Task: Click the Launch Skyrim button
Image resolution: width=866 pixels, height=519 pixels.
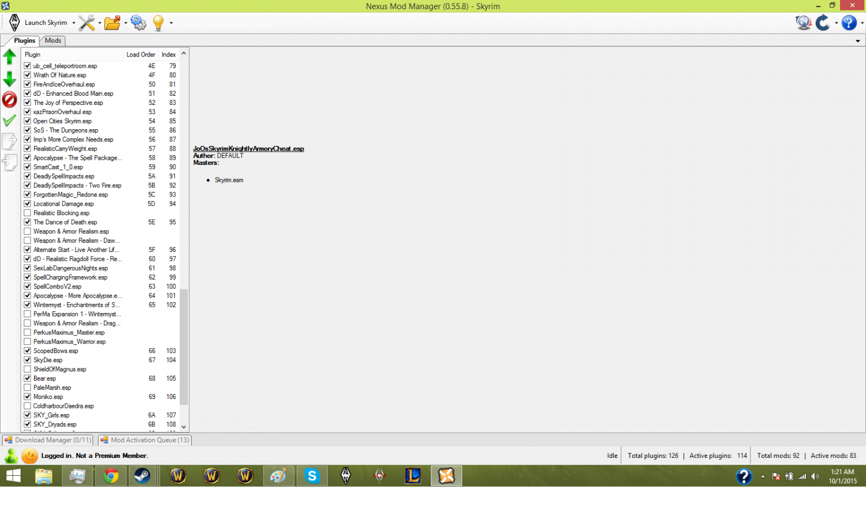Action: coord(40,23)
